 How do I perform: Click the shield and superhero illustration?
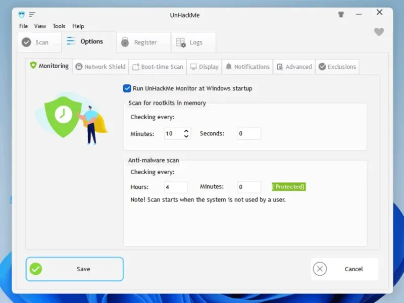point(71,118)
